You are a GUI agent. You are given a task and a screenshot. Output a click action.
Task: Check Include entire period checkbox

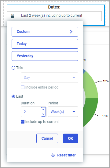point(23,87)
